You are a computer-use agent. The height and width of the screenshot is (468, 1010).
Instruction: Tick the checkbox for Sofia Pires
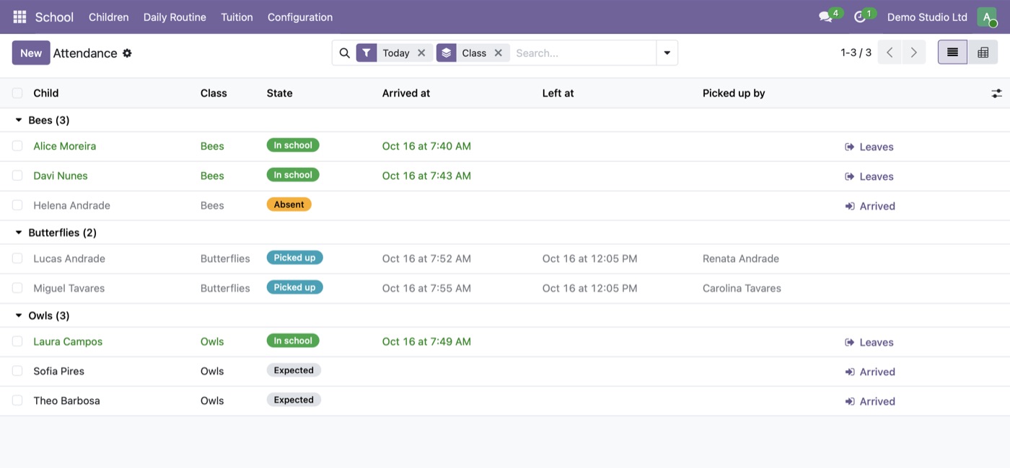point(17,371)
